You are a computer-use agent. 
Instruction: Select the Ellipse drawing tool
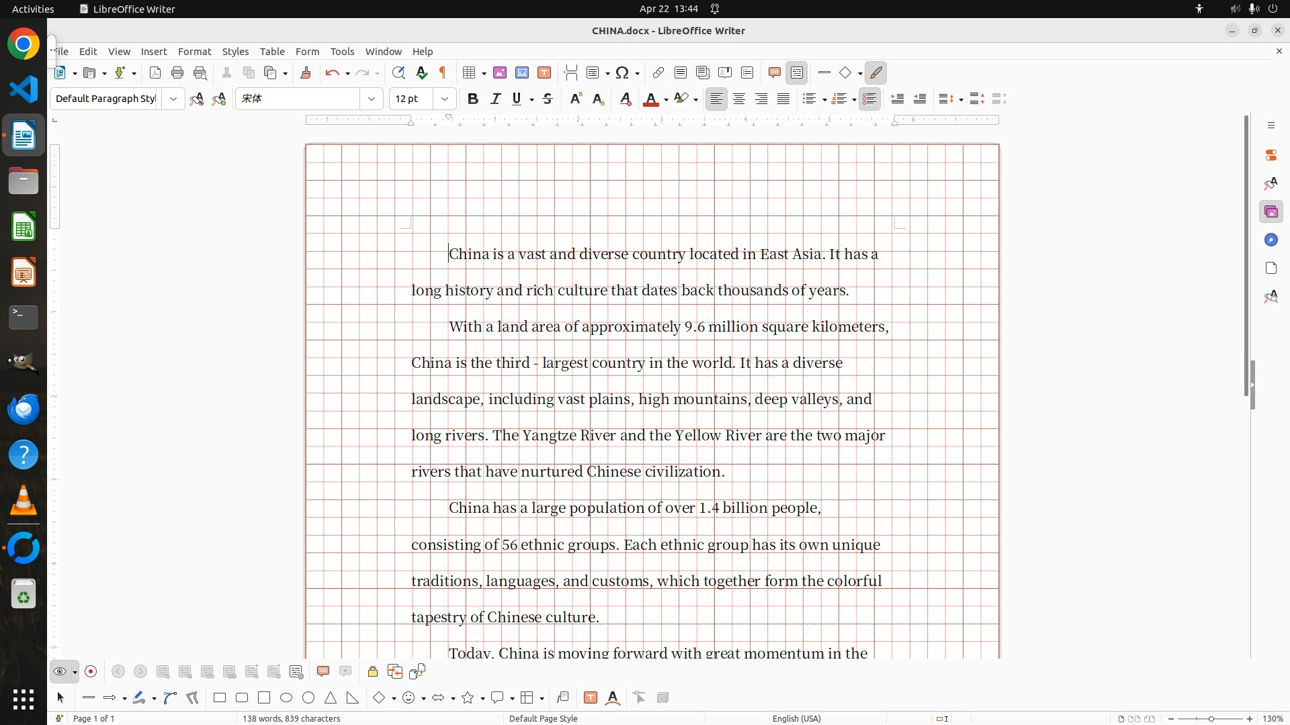pyautogui.click(x=286, y=698)
